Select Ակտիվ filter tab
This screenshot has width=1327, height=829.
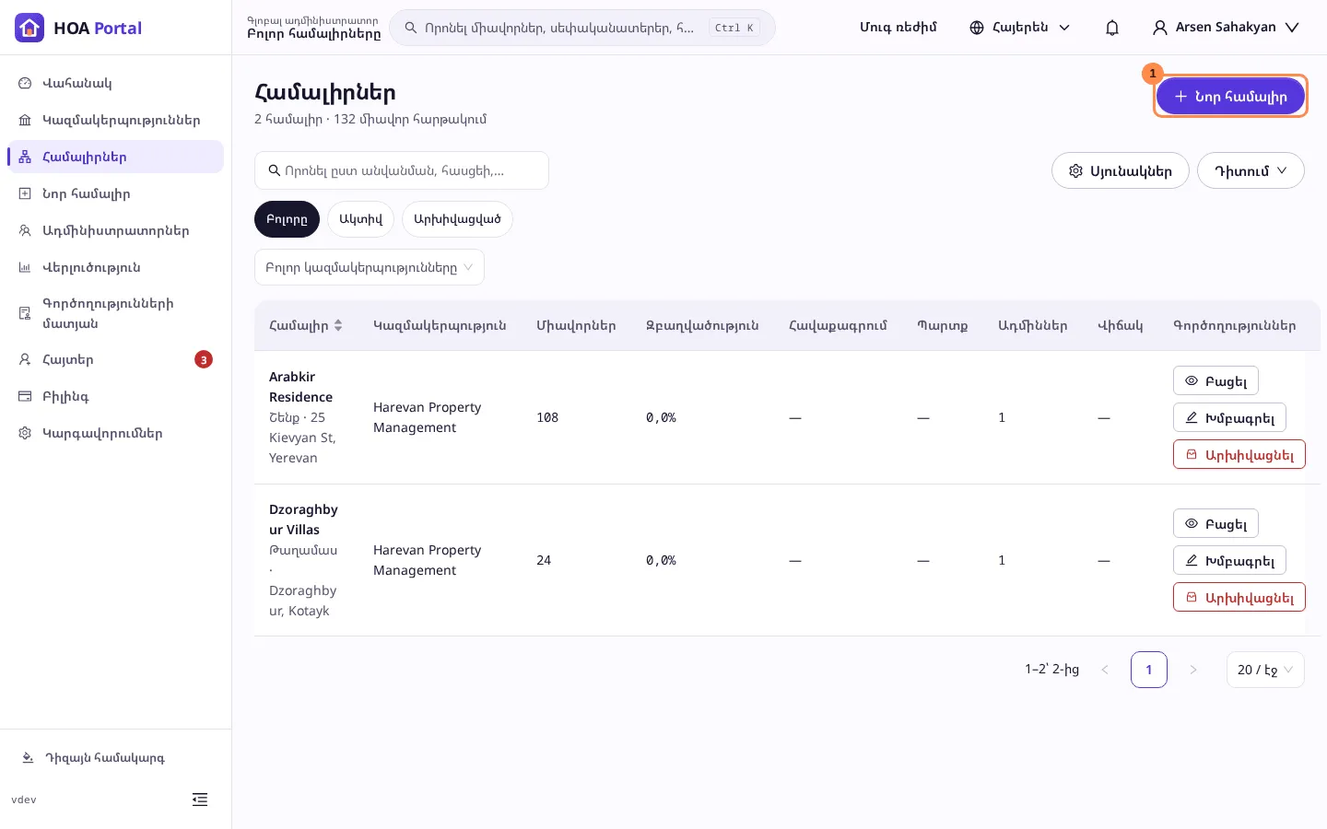pos(360,219)
